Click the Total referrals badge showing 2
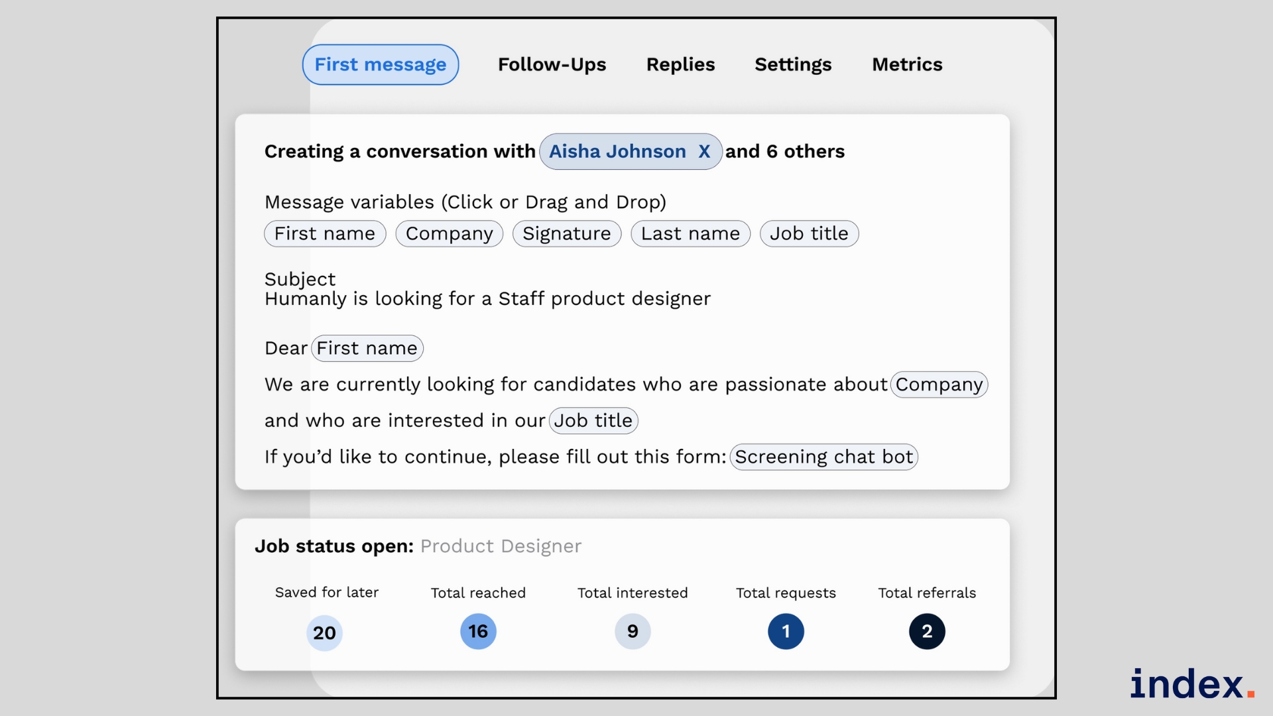Screen dimensions: 1273x716 tap(926, 631)
